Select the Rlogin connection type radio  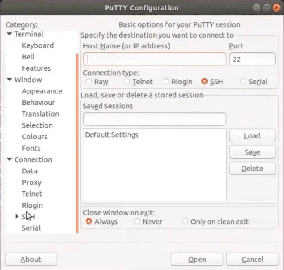pos(166,81)
